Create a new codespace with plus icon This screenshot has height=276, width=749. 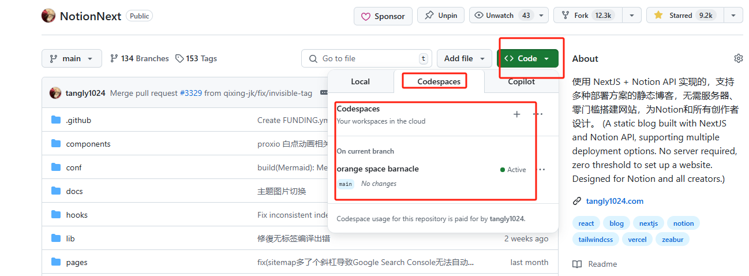[x=516, y=114]
